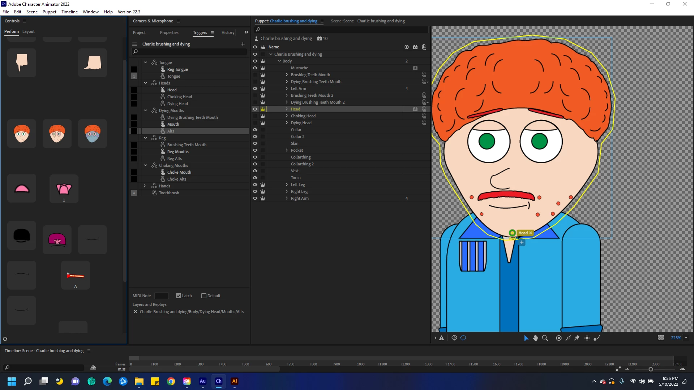The image size is (694, 390).
Task: Open the zoom level dropdown
Action: [686, 338]
